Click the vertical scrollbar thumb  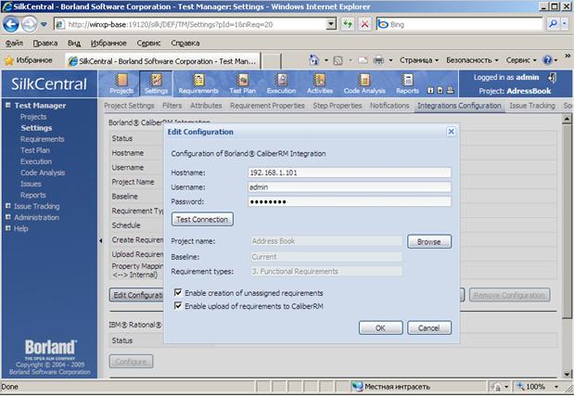(x=567, y=221)
